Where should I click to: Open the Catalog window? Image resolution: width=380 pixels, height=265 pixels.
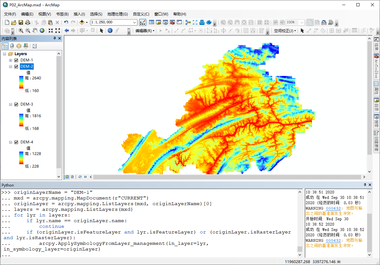[158, 22]
